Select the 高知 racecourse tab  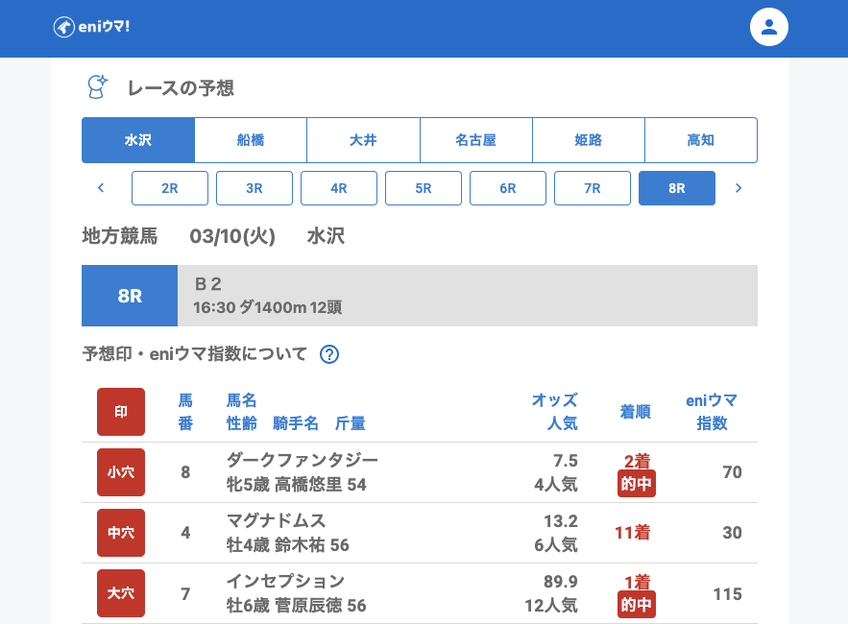point(700,140)
